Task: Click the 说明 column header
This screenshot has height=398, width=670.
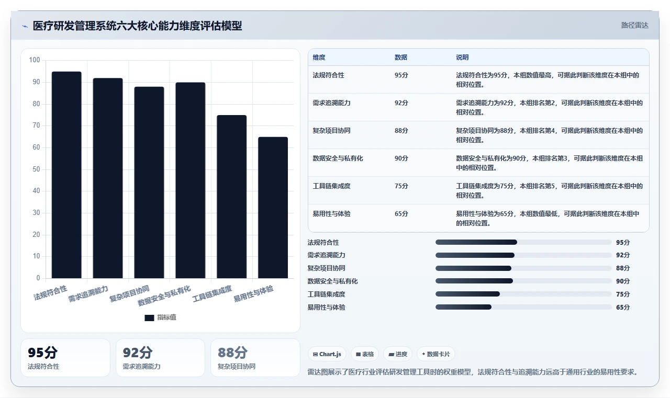Action: 462,58
